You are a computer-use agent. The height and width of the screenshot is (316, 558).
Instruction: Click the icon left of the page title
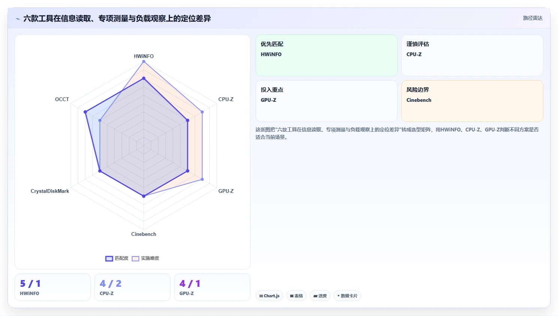coord(18,19)
